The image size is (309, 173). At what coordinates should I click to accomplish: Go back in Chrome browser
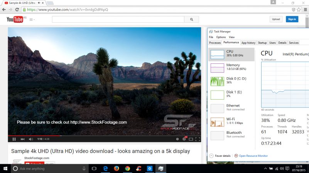click(x=4, y=10)
